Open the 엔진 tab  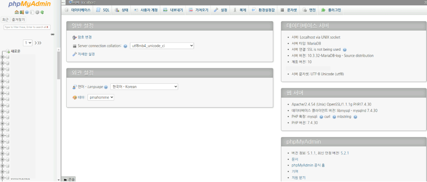[309, 10]
